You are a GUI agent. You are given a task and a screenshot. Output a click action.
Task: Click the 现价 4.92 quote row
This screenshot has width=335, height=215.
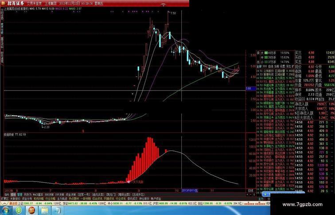[305, 67]
